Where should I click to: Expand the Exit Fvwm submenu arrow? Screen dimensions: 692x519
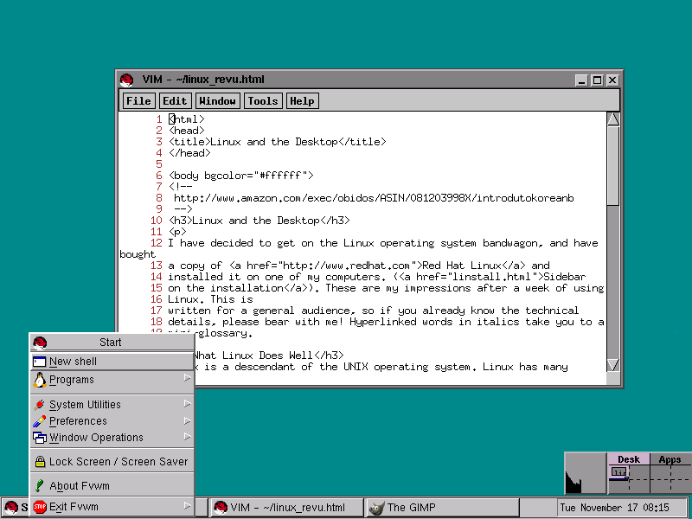pos(187,506)
